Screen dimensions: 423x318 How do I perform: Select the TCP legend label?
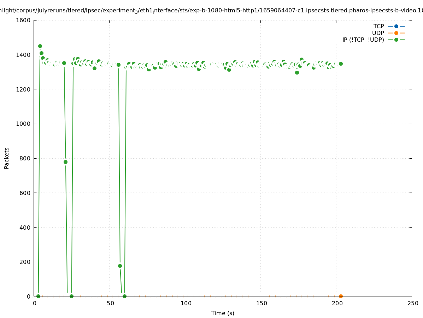(378, 26)
